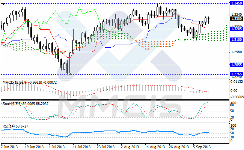Select the 2 Aug 2013 date label
Screen dimensions: 244x150
click(130, 147)
